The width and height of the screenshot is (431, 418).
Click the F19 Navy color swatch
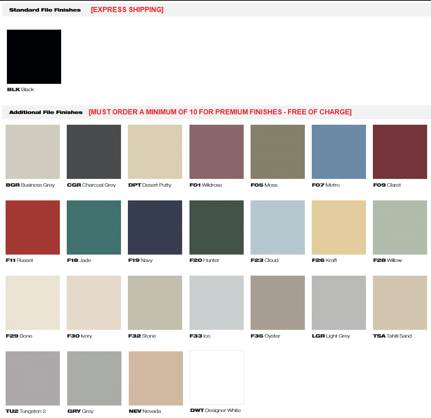[155, 227]
